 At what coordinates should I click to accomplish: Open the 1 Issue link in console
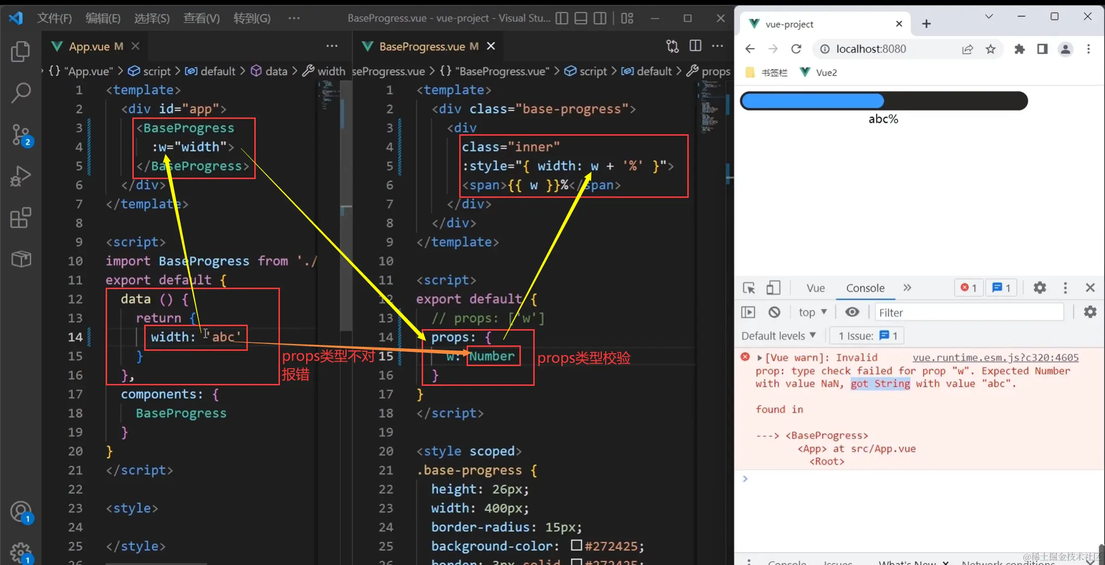(868, 336)
